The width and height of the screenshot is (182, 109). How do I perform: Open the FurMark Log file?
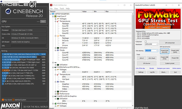tap(152, 72)
